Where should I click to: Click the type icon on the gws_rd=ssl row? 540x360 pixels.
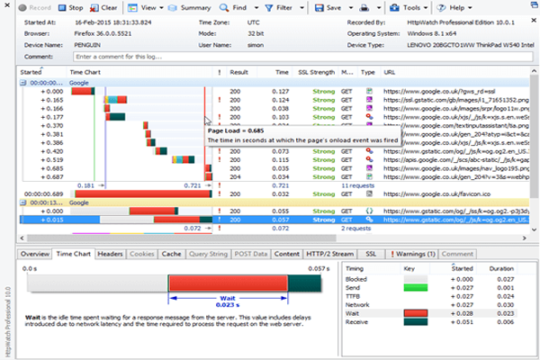coord(368,91)
